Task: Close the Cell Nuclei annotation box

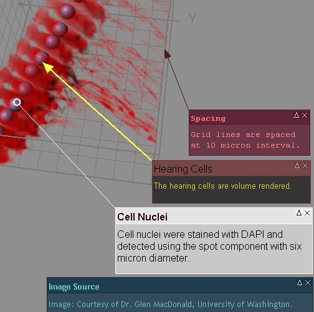Action: pyautogui.click(x=307, y=213)
